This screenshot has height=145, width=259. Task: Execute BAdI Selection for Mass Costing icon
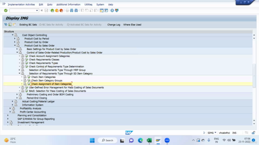[26, 91]
